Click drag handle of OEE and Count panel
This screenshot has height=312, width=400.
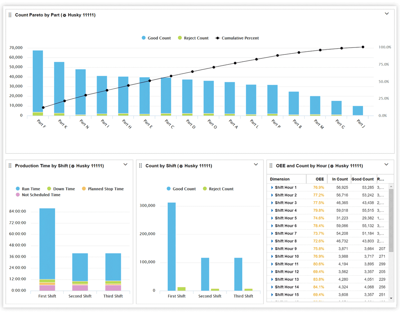(x=271, y=166)
